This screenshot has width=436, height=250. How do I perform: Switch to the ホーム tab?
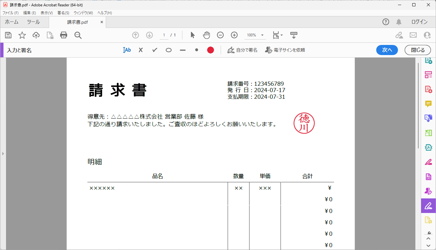(11, 22)
